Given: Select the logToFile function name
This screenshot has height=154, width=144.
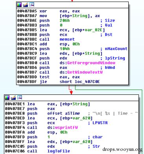Looking at the screenshot, I should (x=58, y=151).
